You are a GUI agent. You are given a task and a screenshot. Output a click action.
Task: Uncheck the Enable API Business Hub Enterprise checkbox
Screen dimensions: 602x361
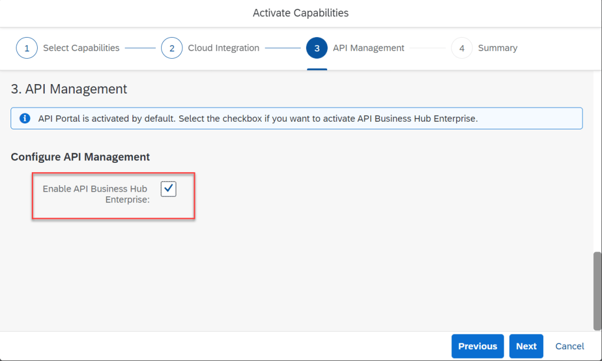click(168, 189)
